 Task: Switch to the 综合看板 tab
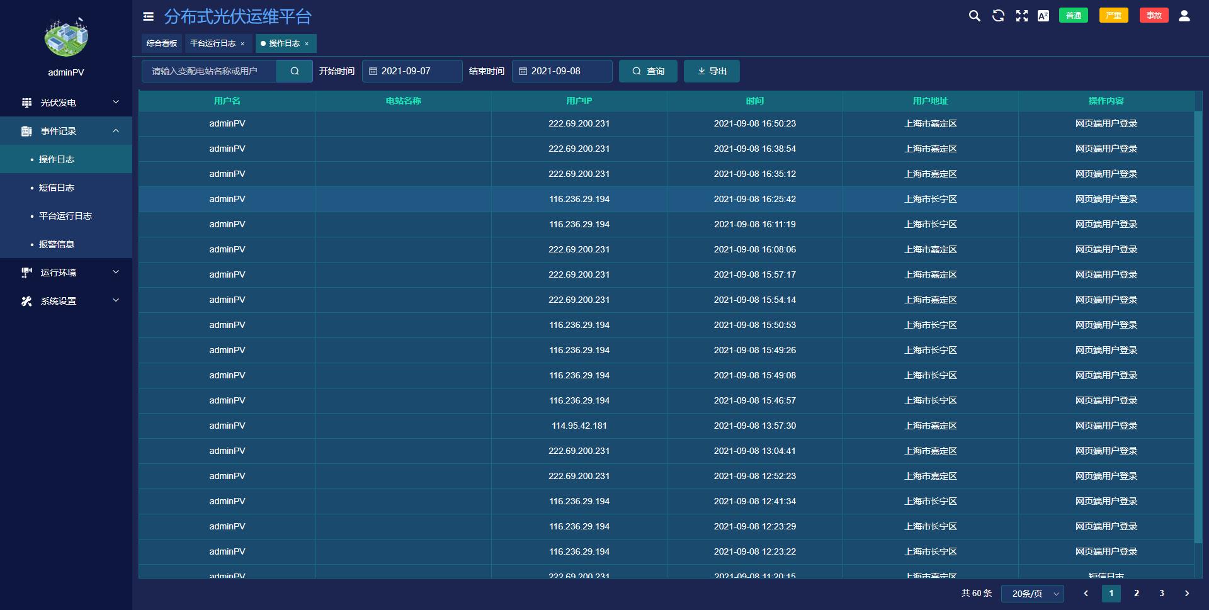tap(162, 43)
